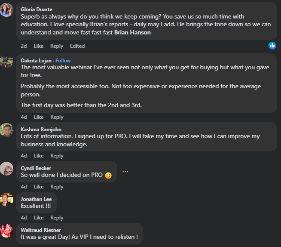281x247 pixels.
Task: Click the blue like reaction icon
Action: 272,46
